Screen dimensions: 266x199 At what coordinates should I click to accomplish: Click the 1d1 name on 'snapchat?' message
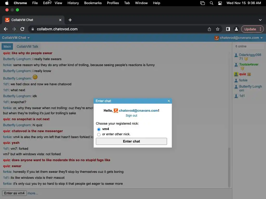point(6,102)
